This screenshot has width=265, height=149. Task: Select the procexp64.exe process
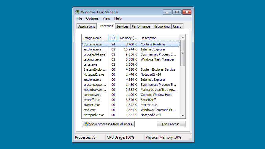point(131,54)
